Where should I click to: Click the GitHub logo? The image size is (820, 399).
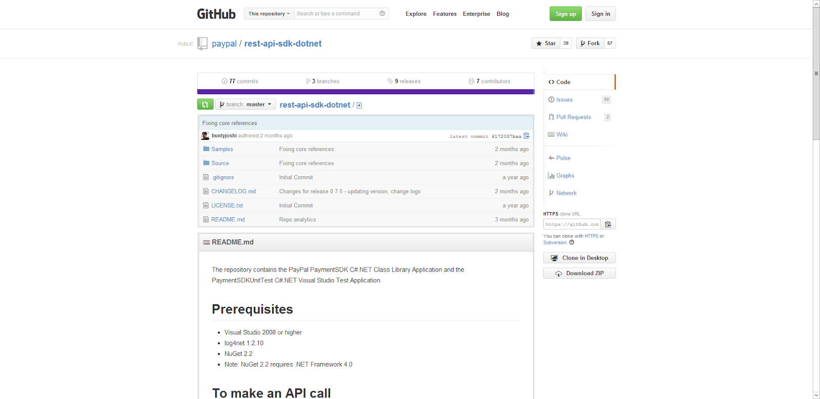pos(216,14)
